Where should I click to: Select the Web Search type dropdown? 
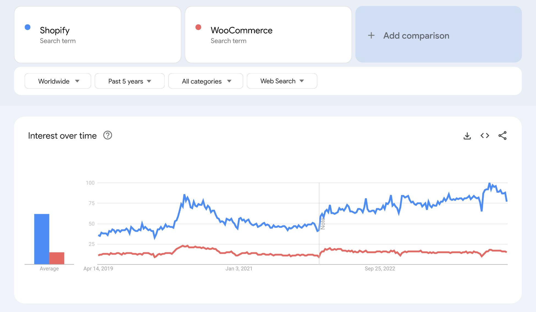click(x=281, y=81)
